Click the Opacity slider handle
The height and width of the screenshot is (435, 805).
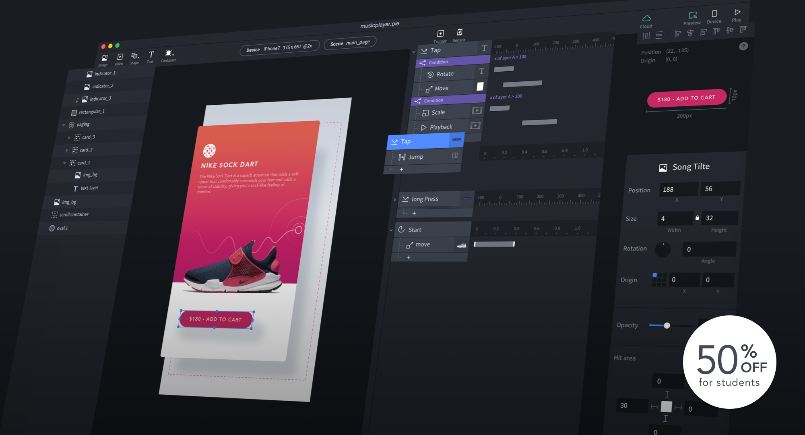667,325
